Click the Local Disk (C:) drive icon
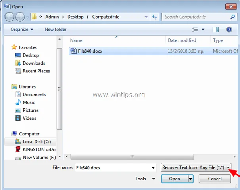The width and height of the screenshot is (240, 190). 18,141
